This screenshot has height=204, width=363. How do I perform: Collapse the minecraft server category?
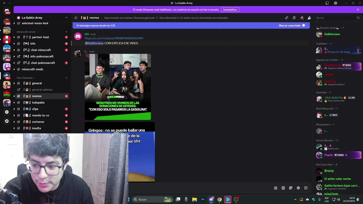coord(28,32)
